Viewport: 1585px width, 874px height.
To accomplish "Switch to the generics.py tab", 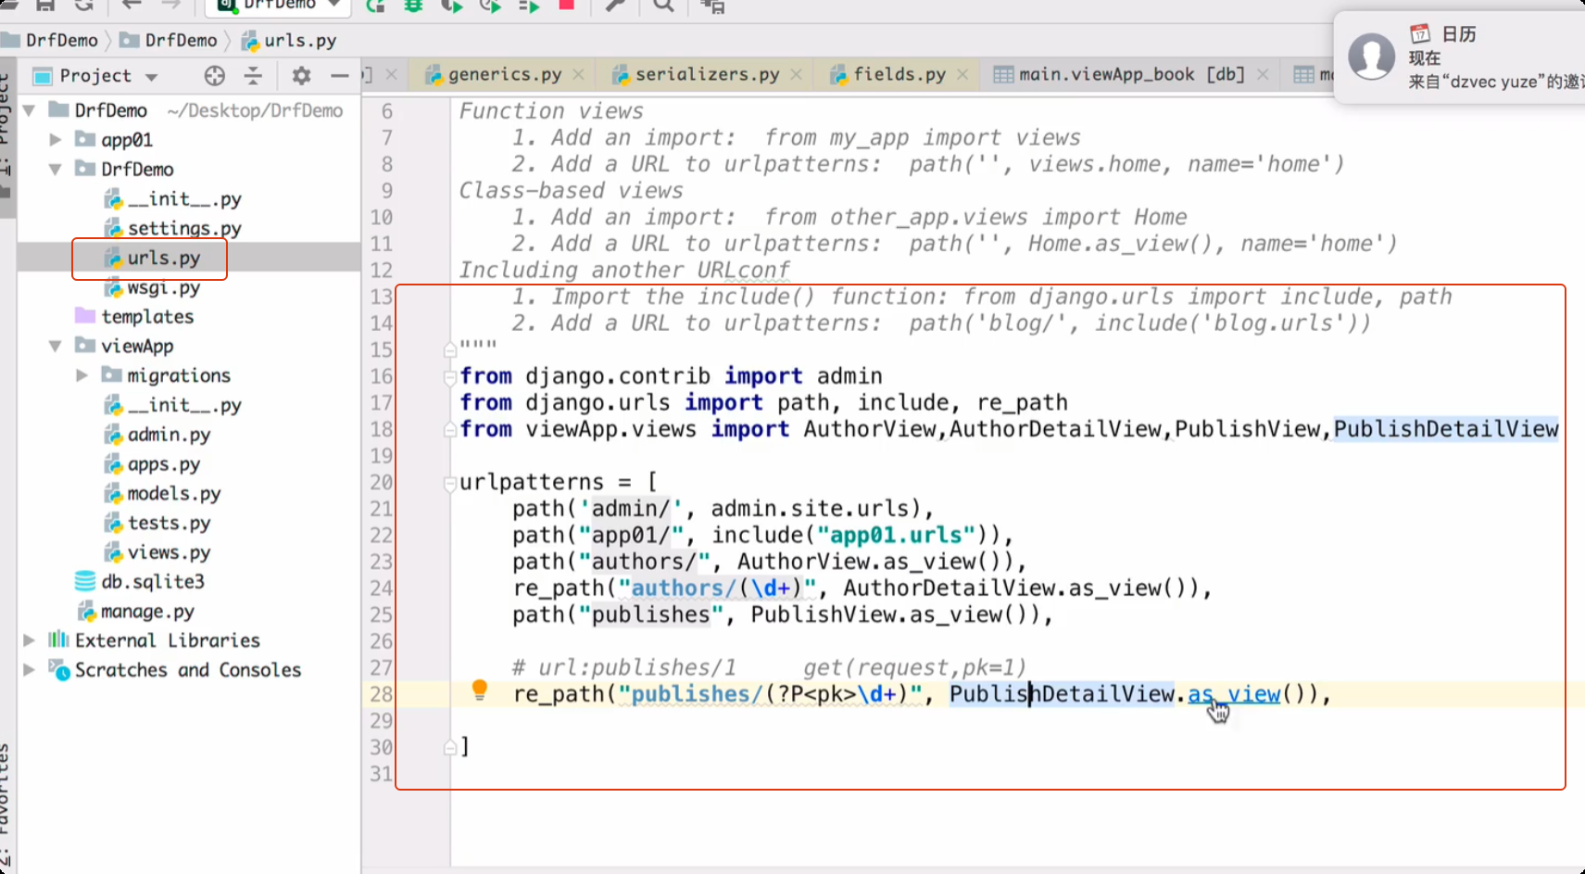I will (505, 74).
